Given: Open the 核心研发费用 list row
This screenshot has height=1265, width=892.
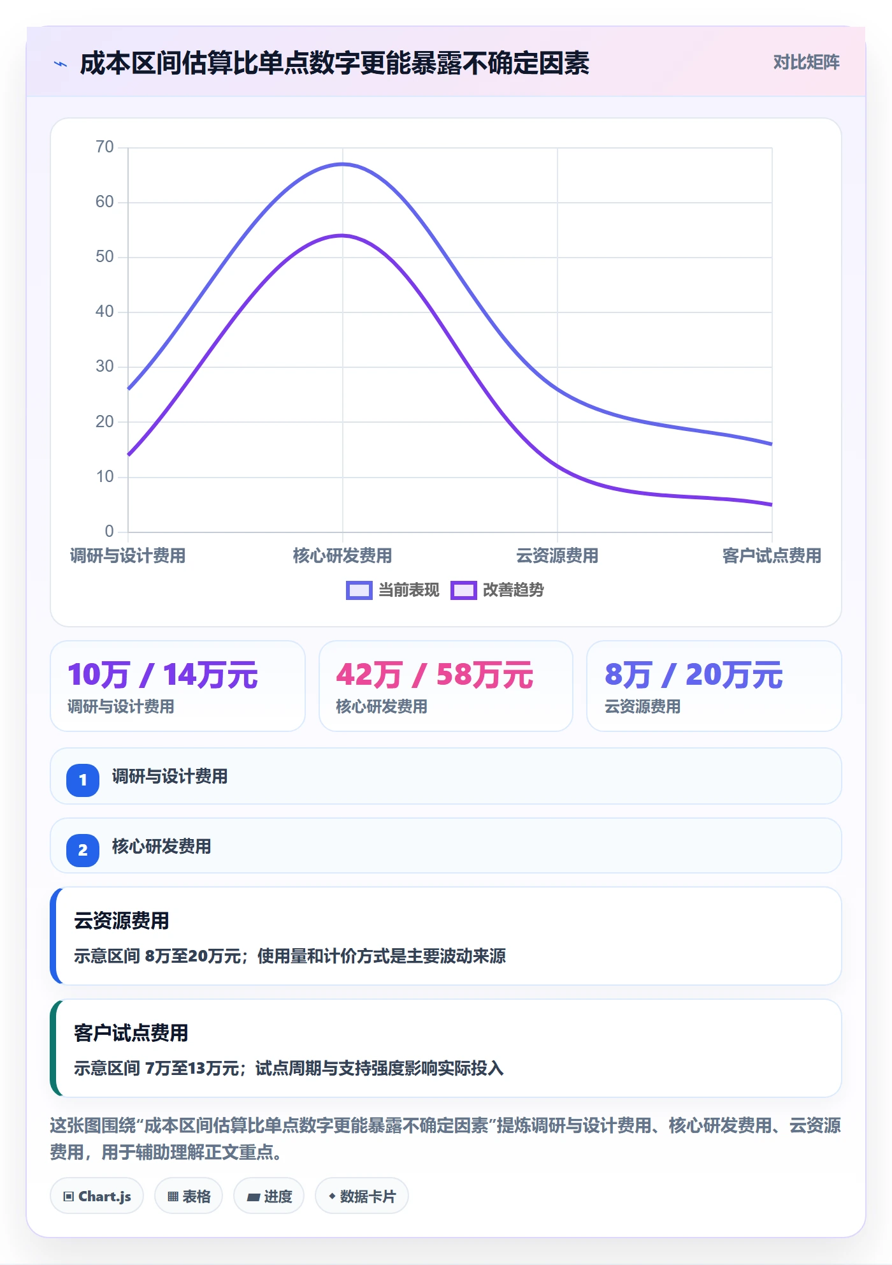Looking at the screenshot, I should click(446, 846).
